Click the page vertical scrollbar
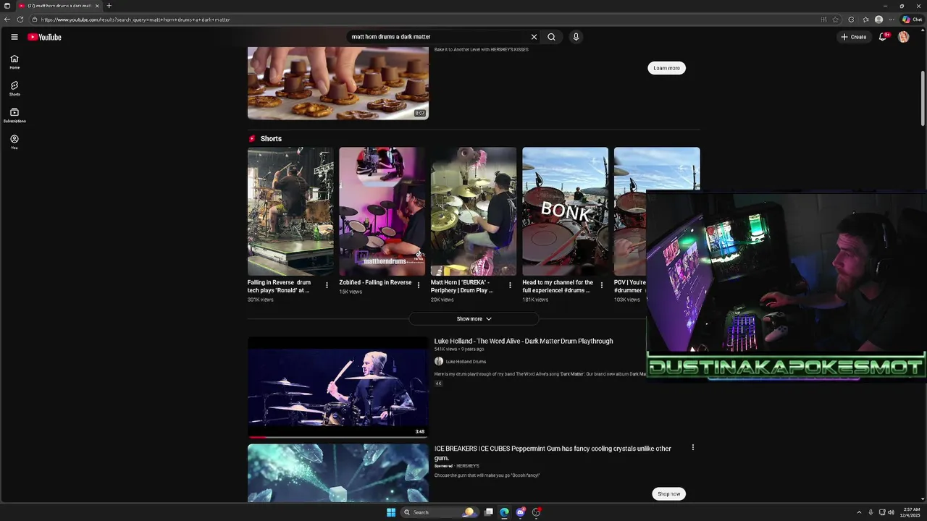The height and width of the screenshot is (521, 927). [923, 98]
